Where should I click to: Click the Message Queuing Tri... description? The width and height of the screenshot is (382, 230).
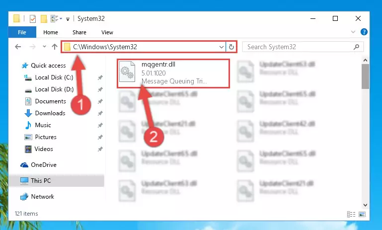174,81
